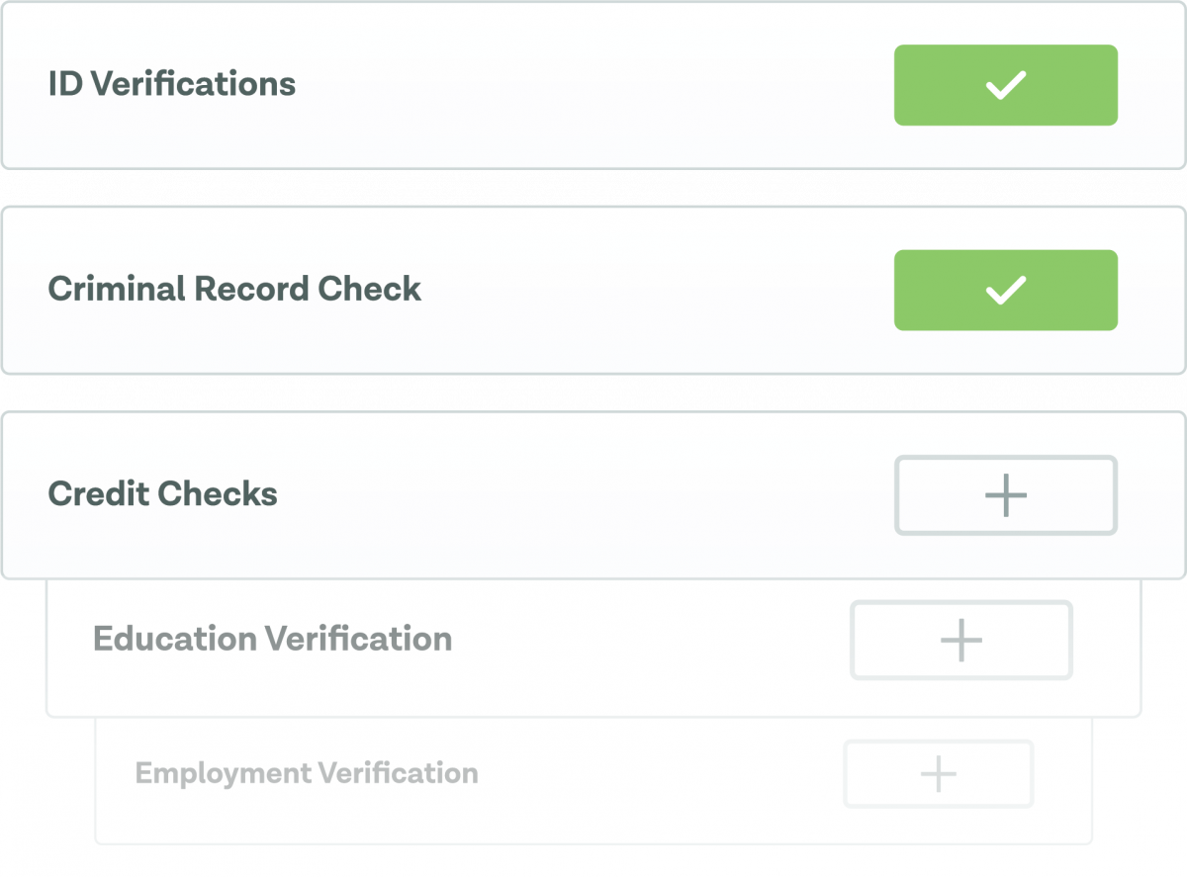Deselect the green ID Verifications toggle button
The image size is (1187, 877).
click(x=1006, y=85)
